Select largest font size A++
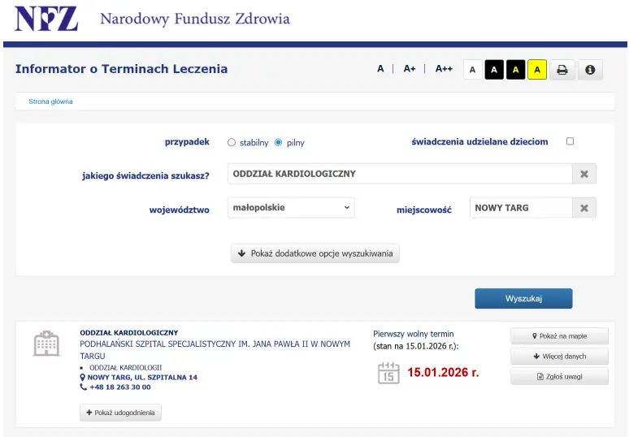The height and width of the screenshot is (437, 629). [444, 69]
